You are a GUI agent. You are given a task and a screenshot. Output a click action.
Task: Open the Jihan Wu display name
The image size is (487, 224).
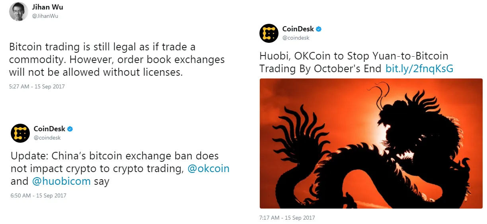coord(47,7)
